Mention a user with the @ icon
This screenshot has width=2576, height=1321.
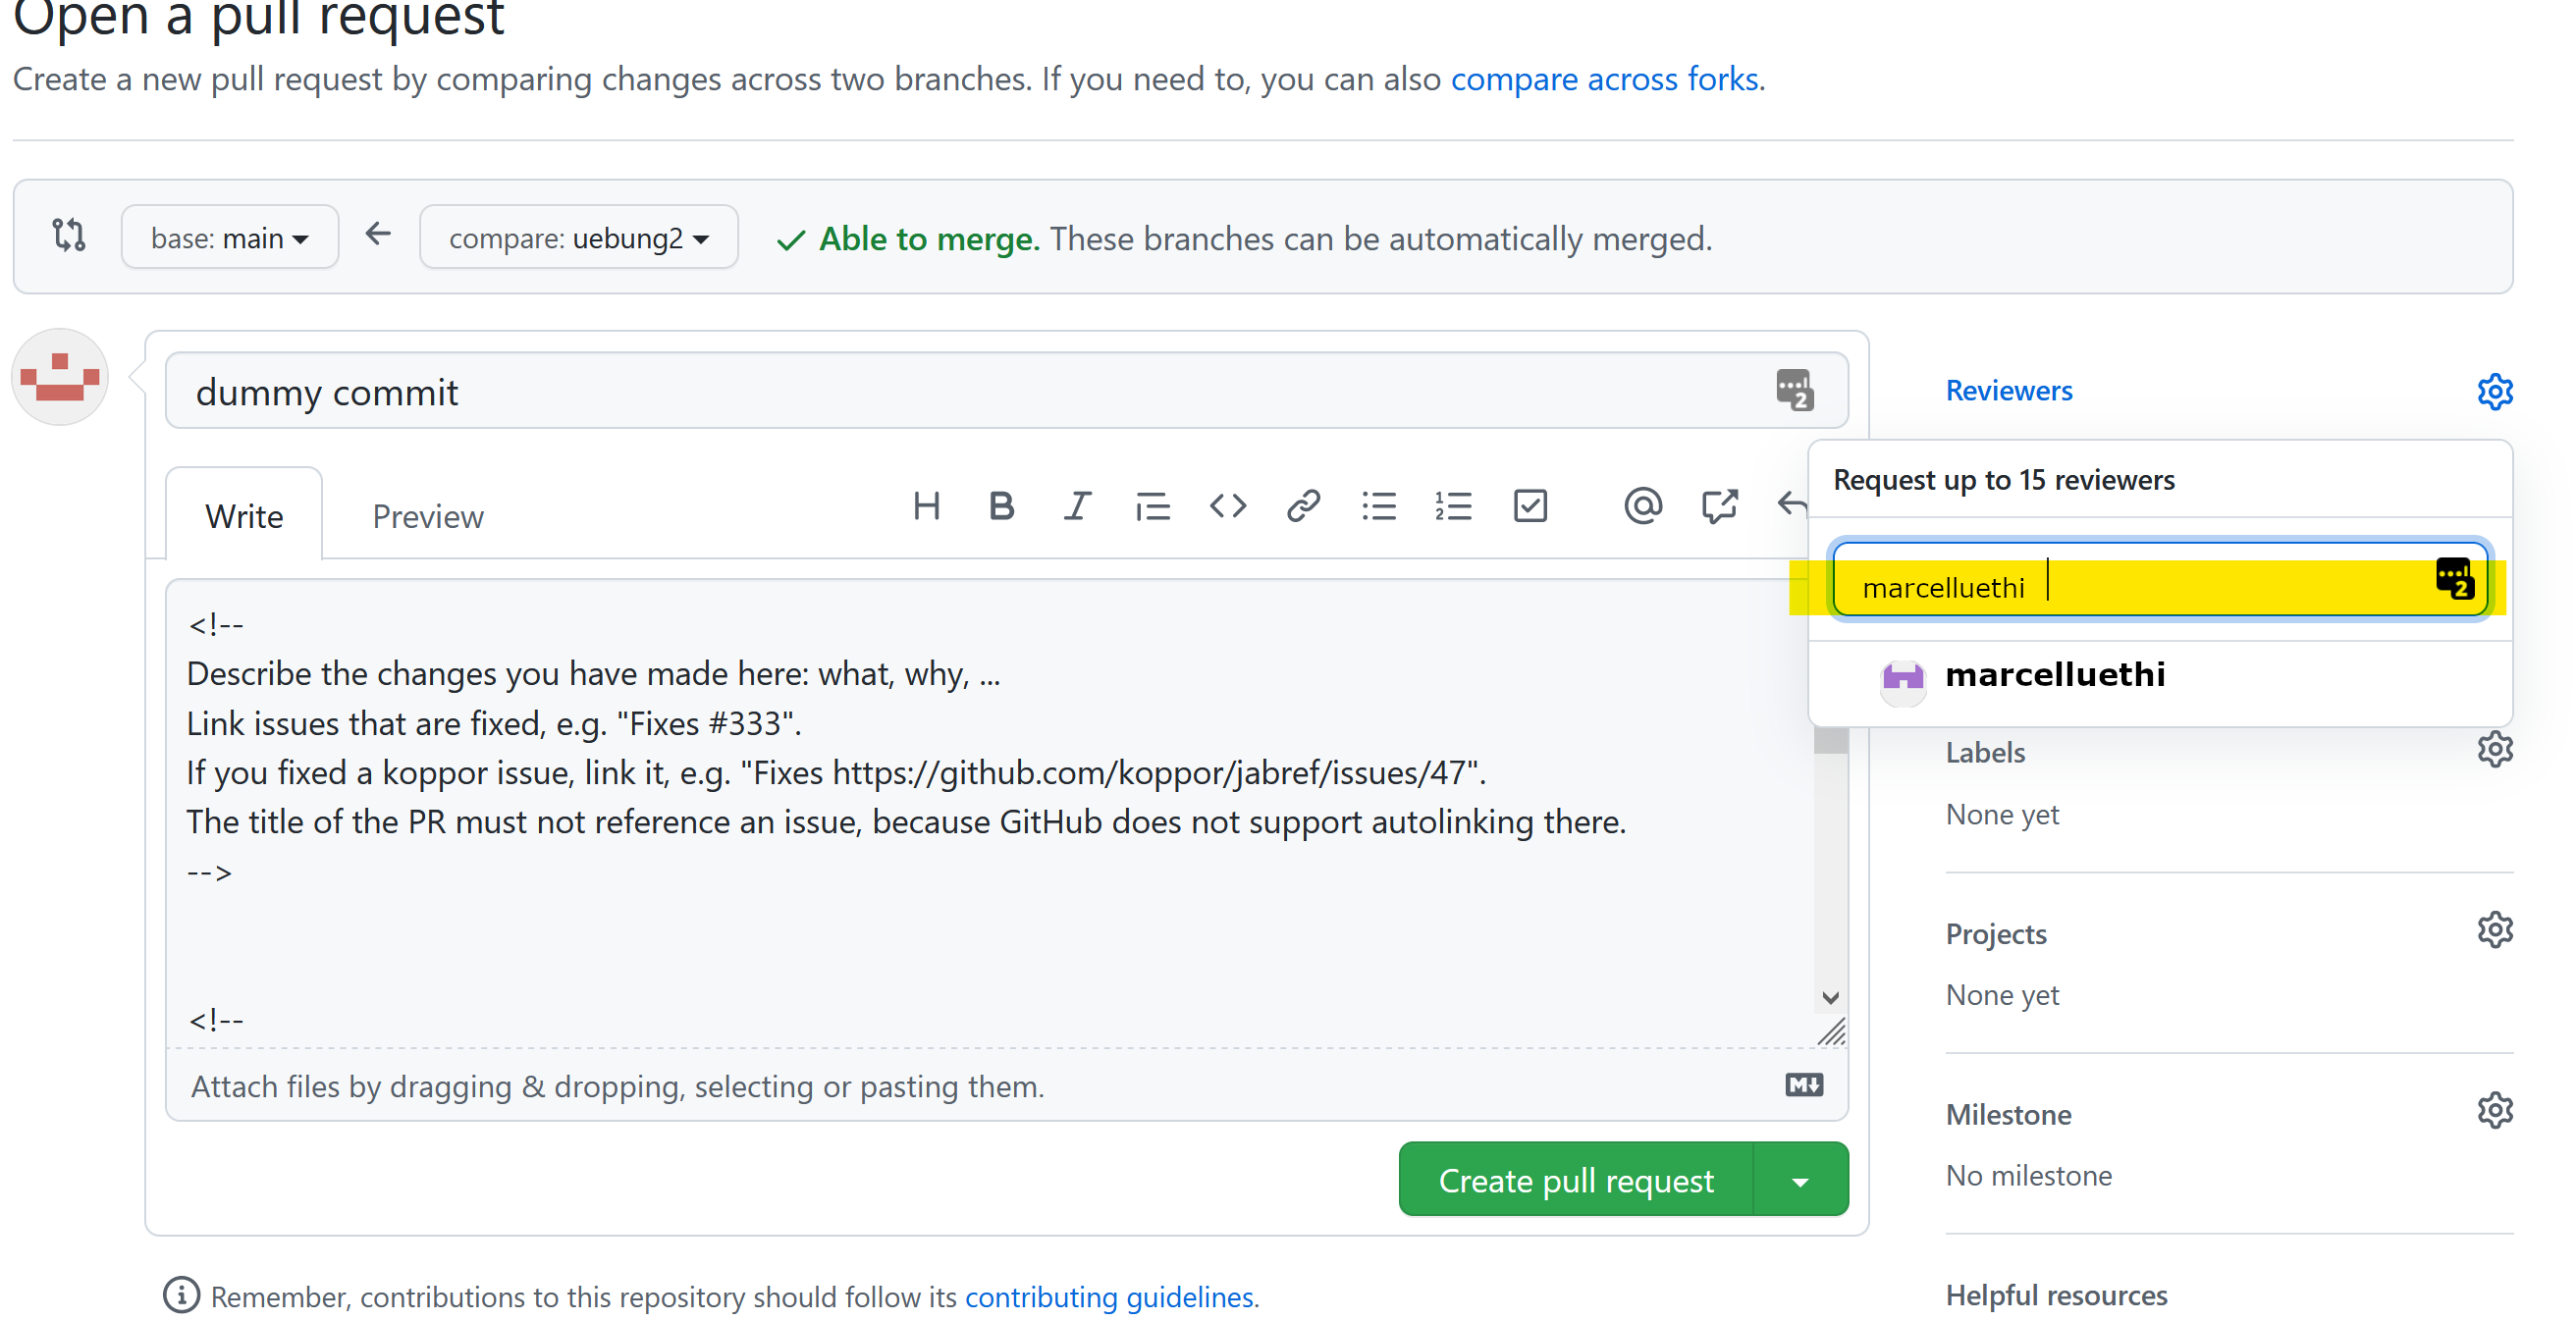pyautogui.click(x=1643, y=507)
